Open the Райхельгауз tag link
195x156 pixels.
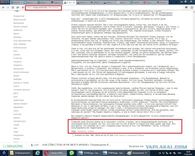[20, 48]
